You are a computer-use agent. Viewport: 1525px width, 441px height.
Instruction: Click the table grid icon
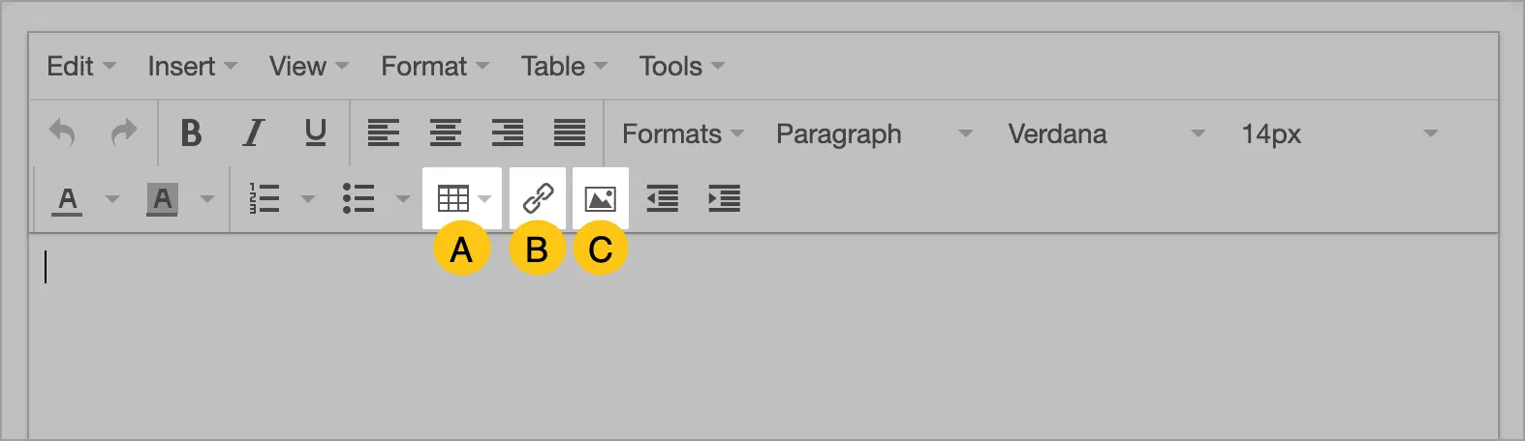point(453,198)
